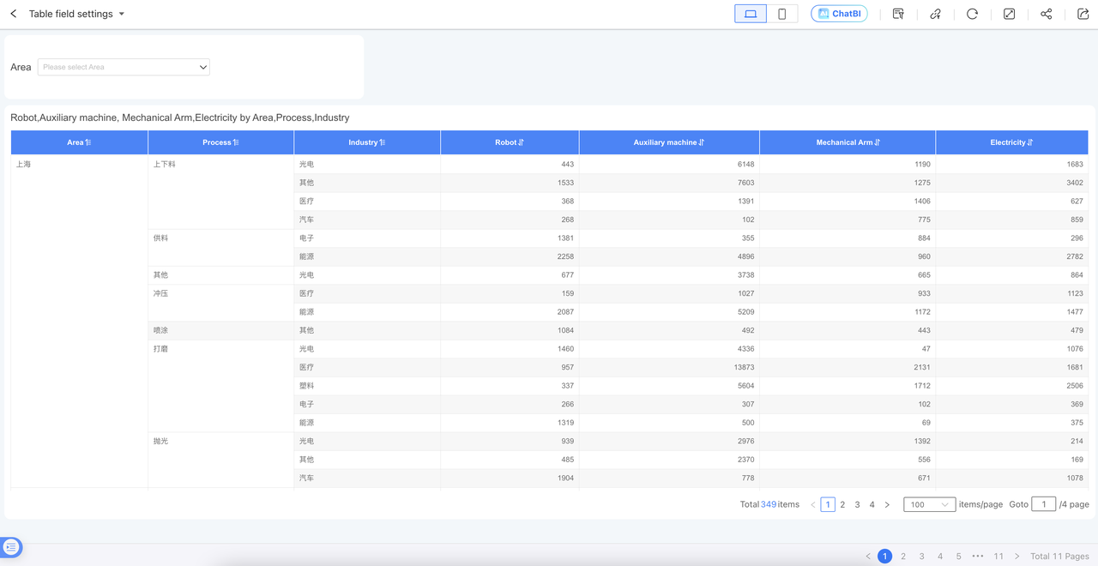Enter fullscreen mode
The image size is (1098, 566).
pyautogui.click(x=1009, y=14)
